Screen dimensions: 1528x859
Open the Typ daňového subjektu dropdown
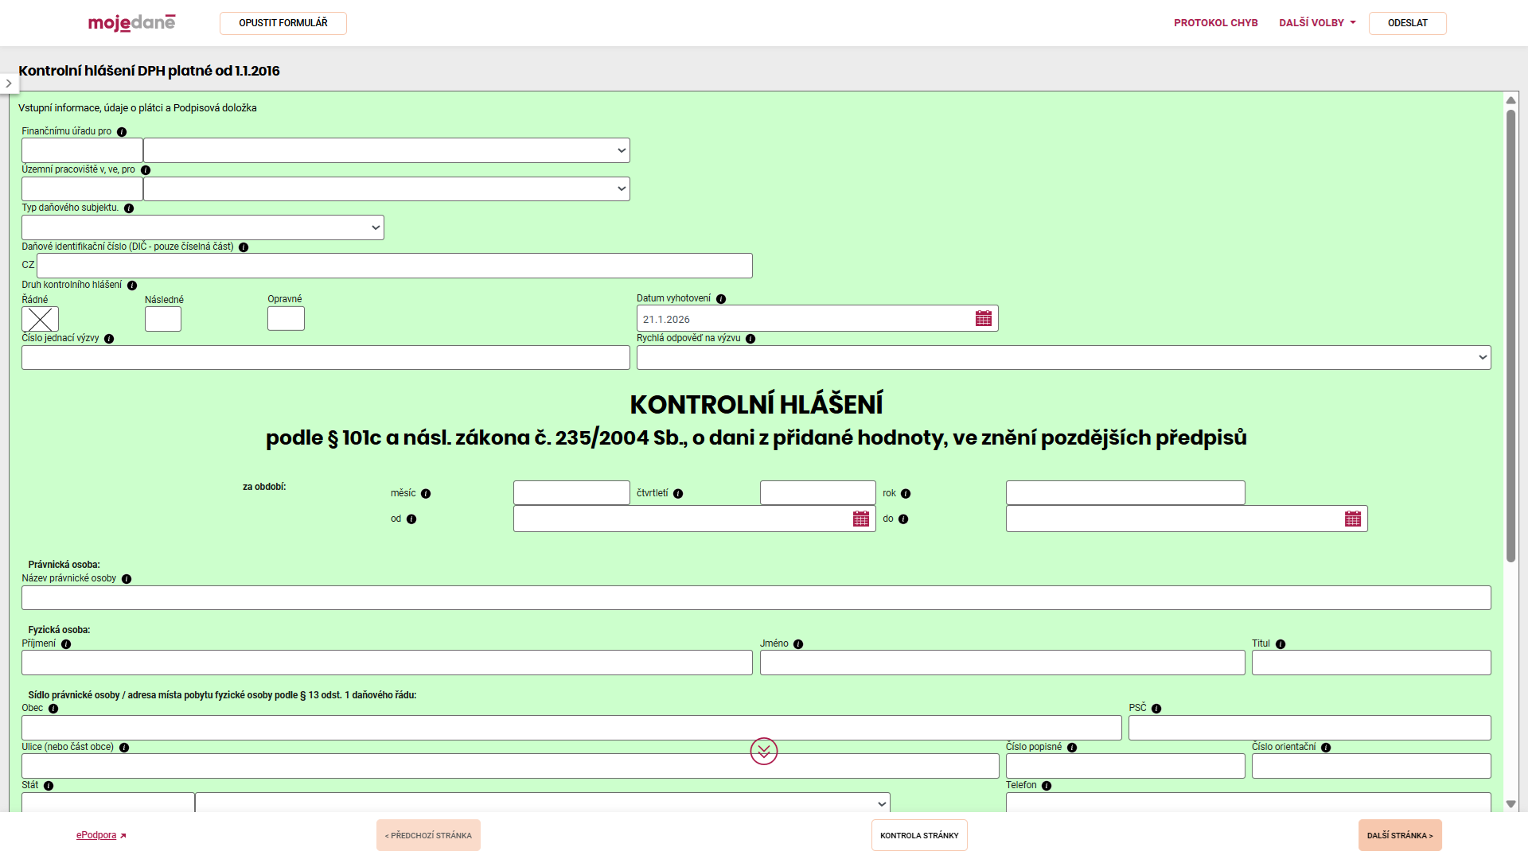(203, 227)
